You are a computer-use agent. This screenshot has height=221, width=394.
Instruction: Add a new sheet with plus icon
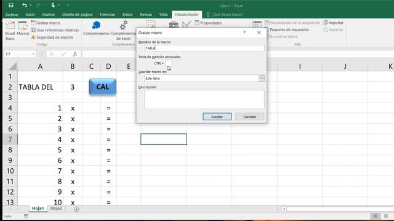76,209
